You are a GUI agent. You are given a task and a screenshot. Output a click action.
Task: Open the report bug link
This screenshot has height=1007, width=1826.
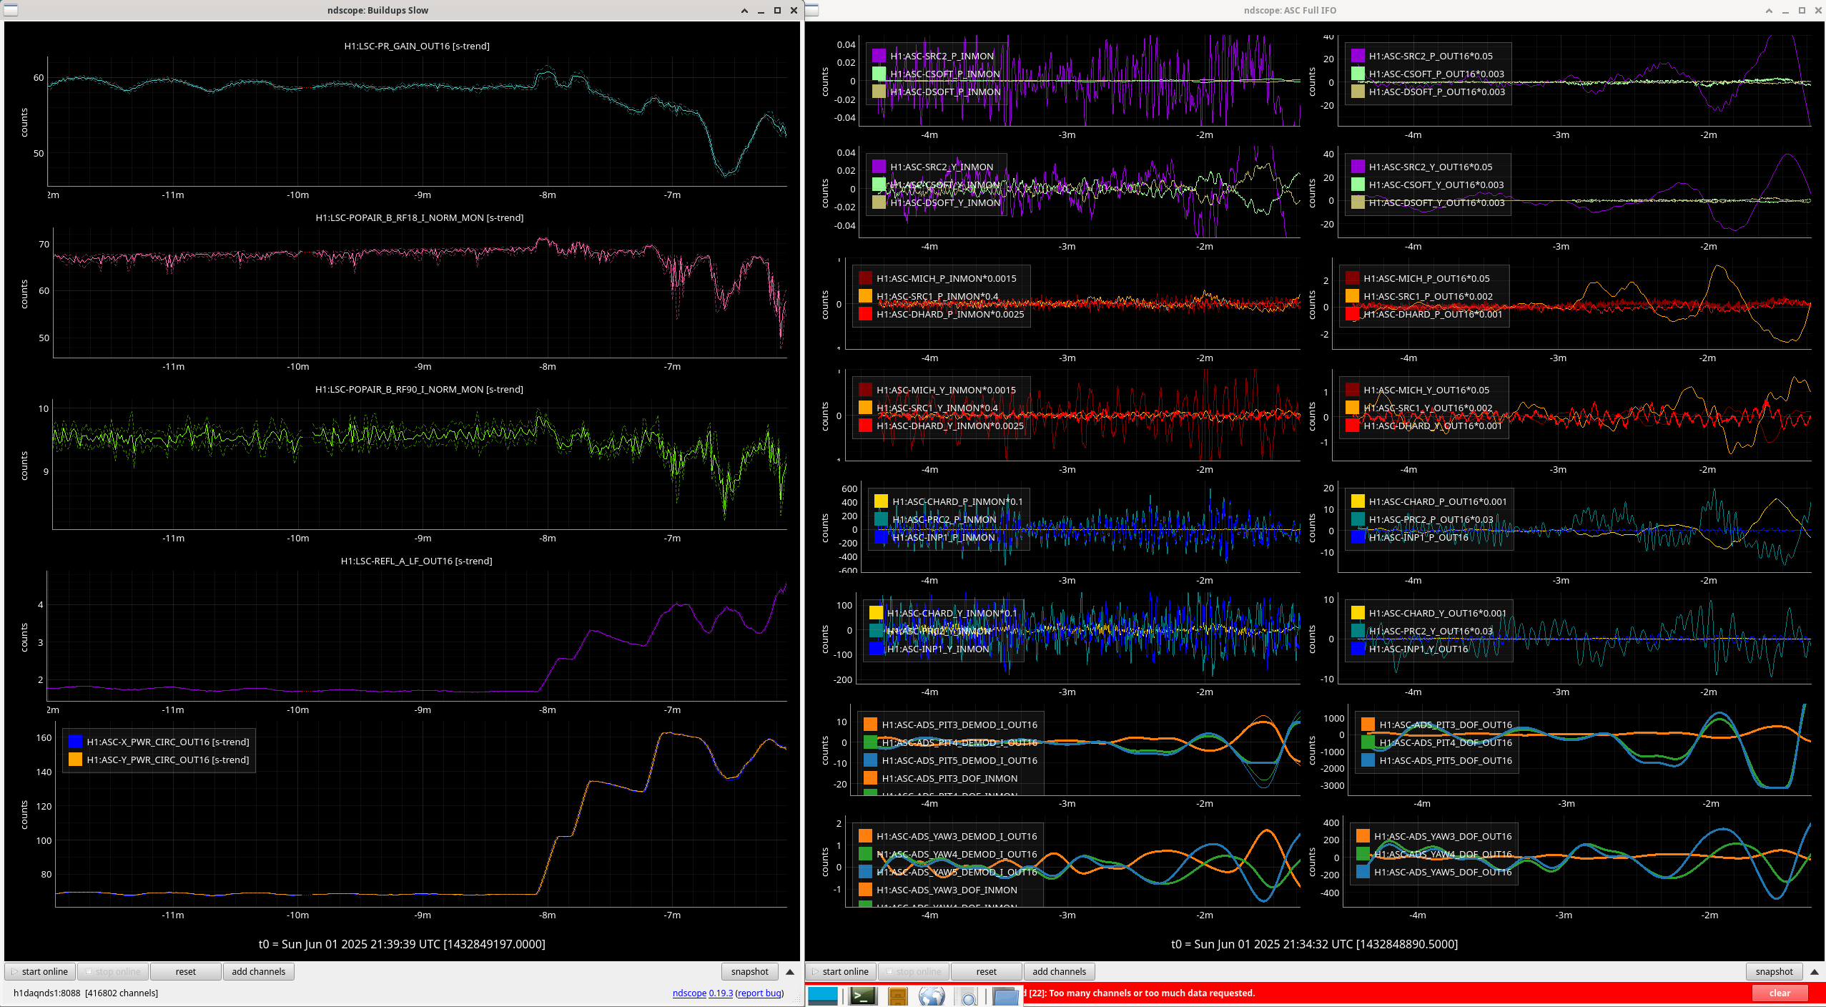tap(759, 993)
